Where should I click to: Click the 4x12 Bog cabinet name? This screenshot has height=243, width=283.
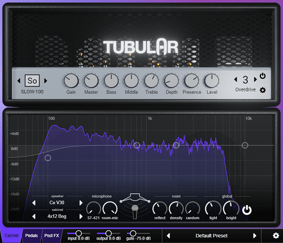click(57, 216)
